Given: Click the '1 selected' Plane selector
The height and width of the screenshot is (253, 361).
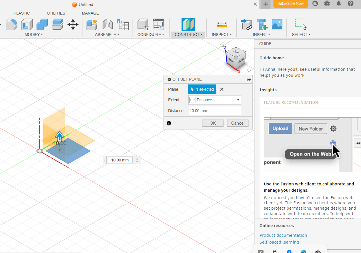Looking at the screenshot, I should 202,89.
